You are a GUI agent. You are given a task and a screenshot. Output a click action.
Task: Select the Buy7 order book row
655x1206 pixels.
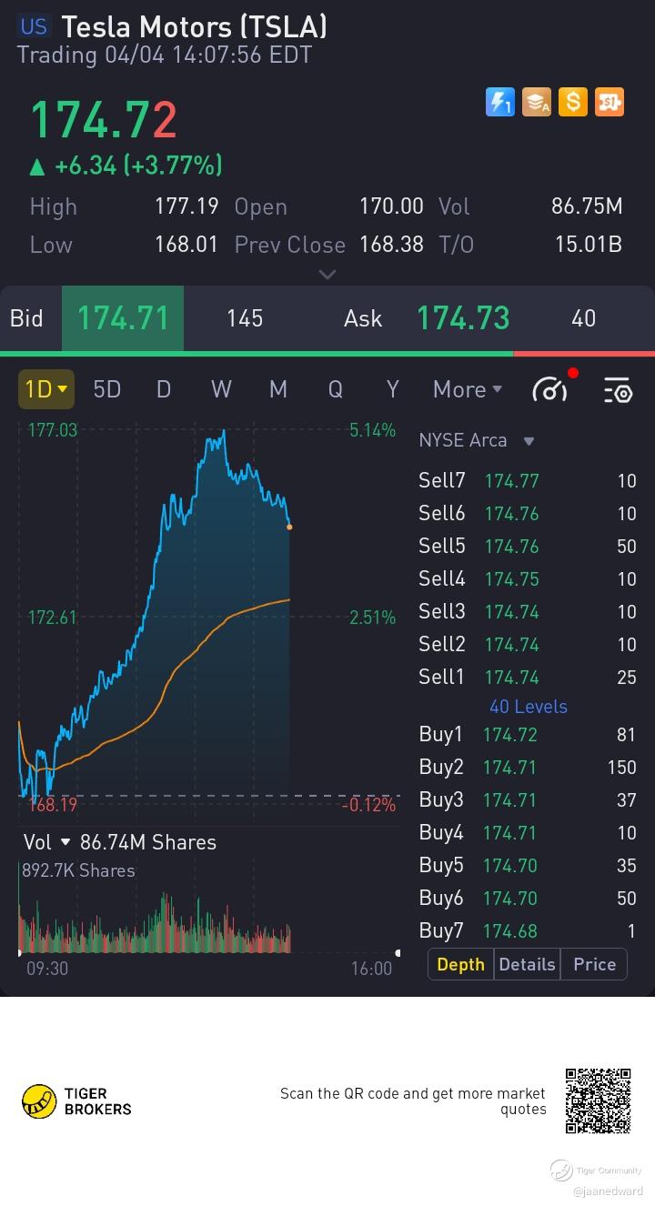point(528,930)
